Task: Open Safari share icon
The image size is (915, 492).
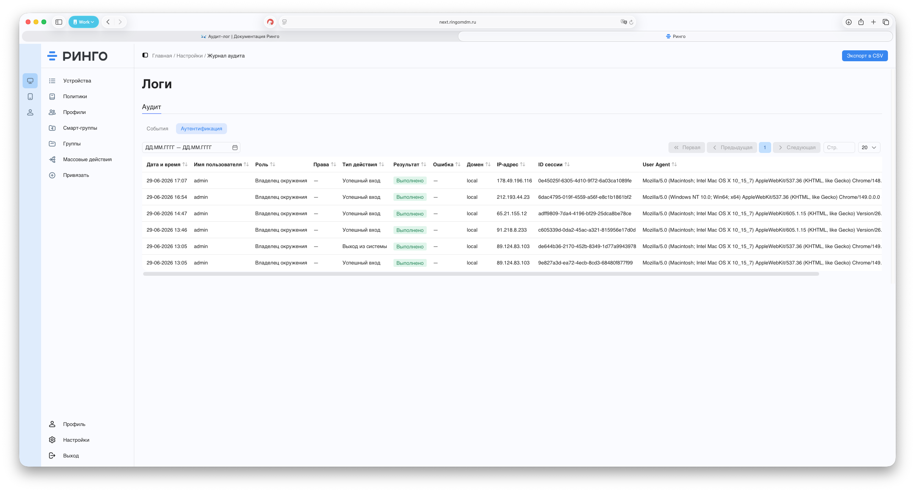Action: [861, 22]
